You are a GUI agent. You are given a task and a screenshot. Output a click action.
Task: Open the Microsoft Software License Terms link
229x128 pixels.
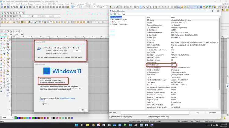67,98
